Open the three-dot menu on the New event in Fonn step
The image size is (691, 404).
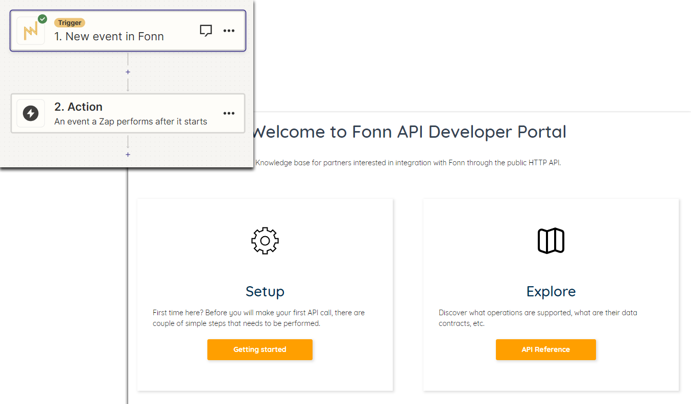(x=229, y=31)
